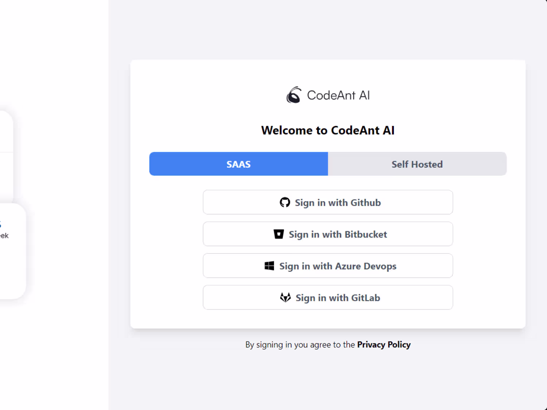The image size is (547, 410).
Task: Click the Welcome to CodeAnt AI heading
Action: (x=328, y=130)
